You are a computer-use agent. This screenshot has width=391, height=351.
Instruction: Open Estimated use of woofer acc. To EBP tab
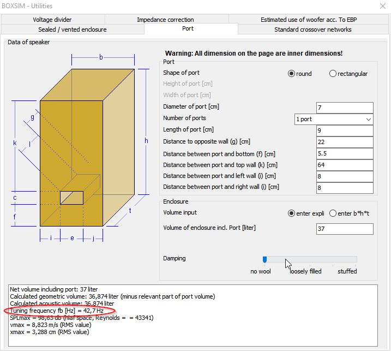point(309,20)
